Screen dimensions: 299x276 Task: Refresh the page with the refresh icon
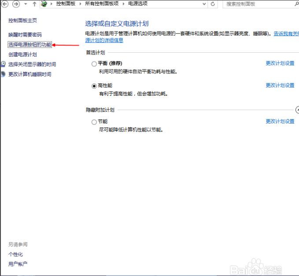coord(213,4)
